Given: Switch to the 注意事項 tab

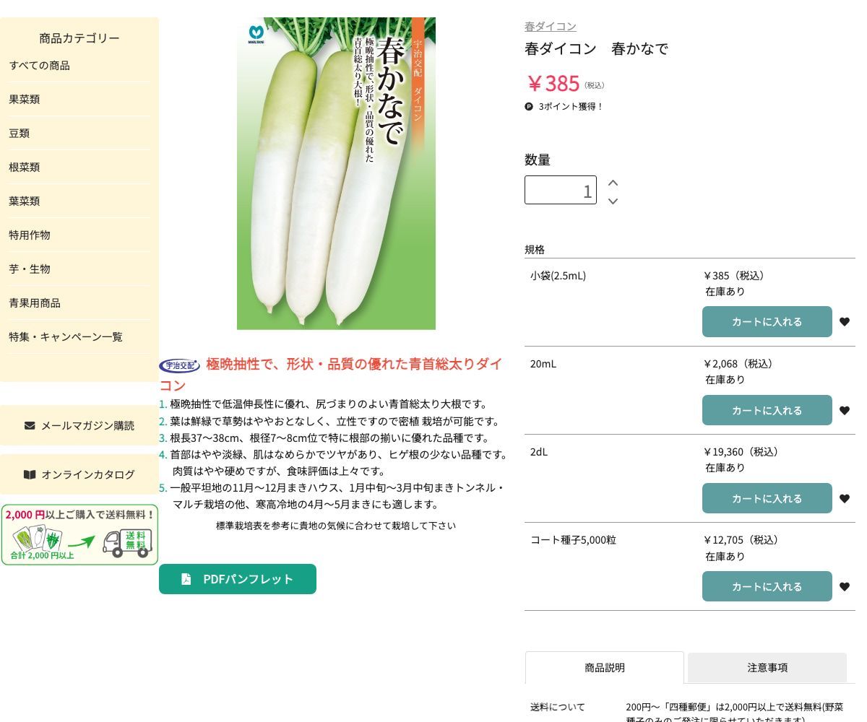Looking at the screenshot, I should [767, 668].
